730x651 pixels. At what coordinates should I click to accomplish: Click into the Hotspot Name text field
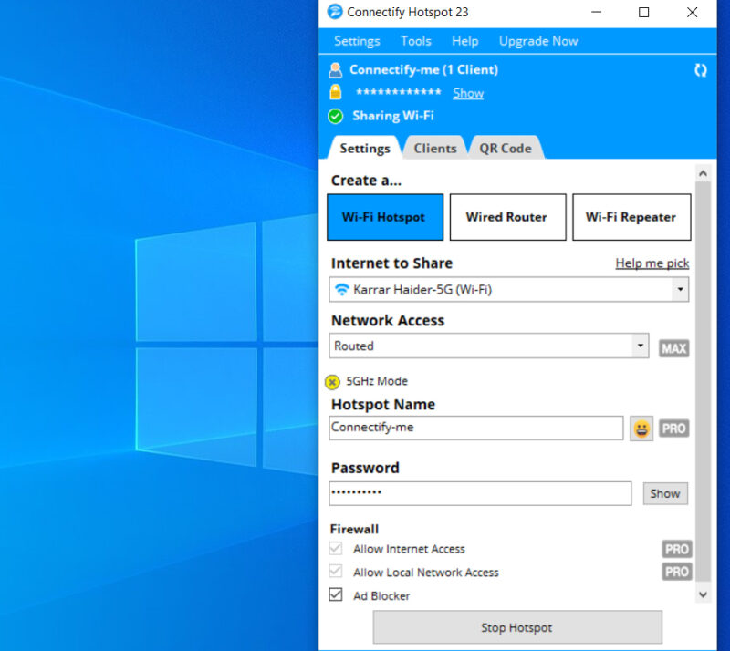[475, 428]
